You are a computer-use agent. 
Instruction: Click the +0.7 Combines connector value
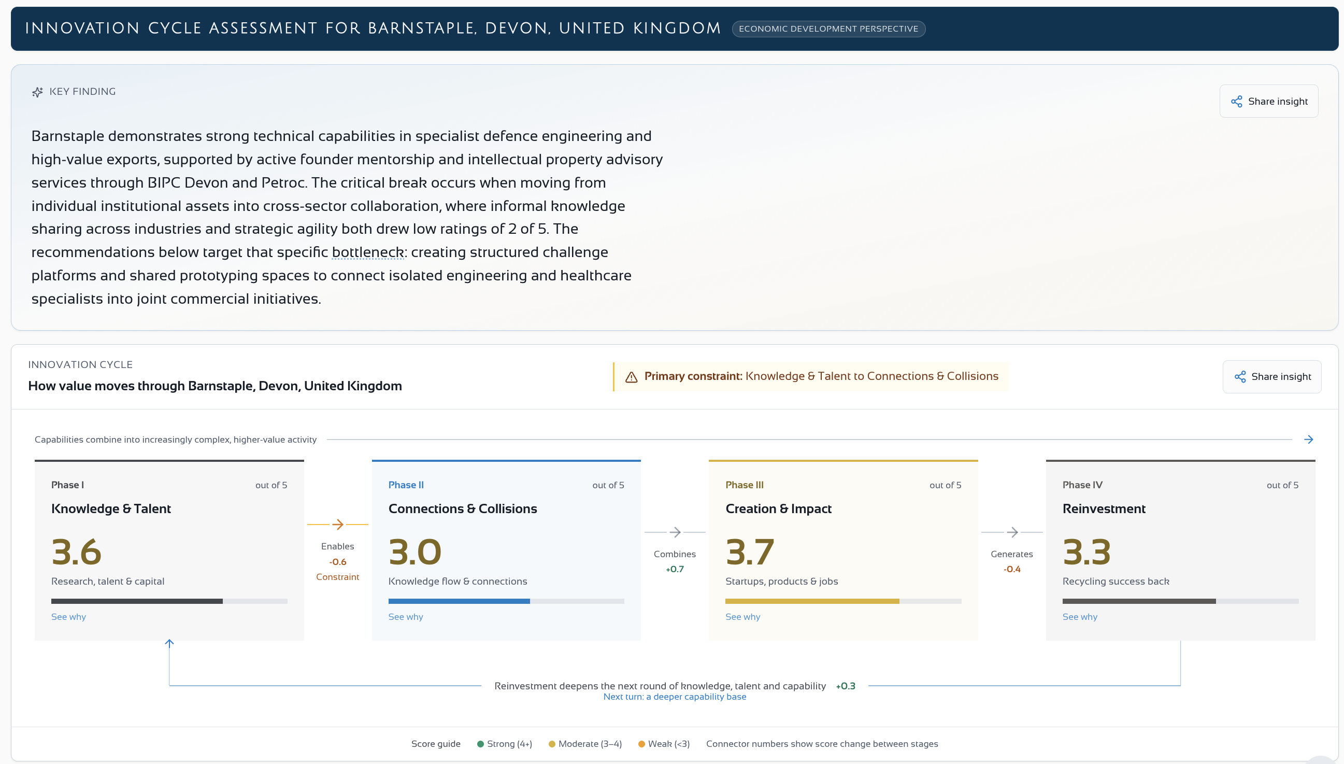point(675,569)
